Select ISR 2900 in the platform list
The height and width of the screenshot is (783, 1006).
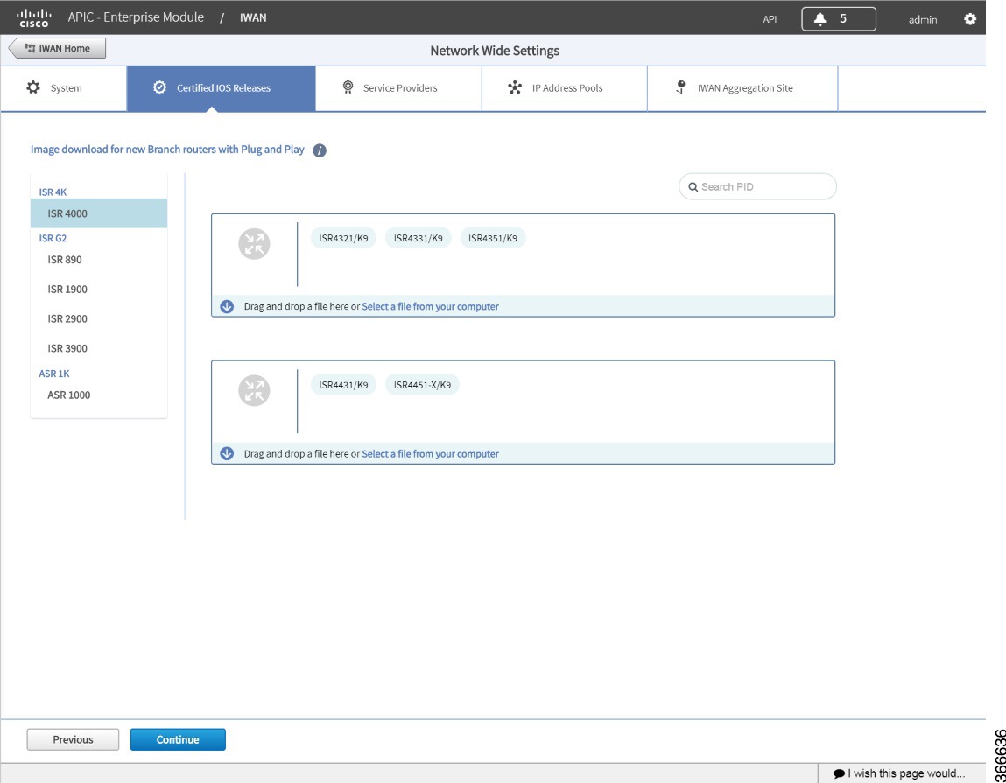99,318
